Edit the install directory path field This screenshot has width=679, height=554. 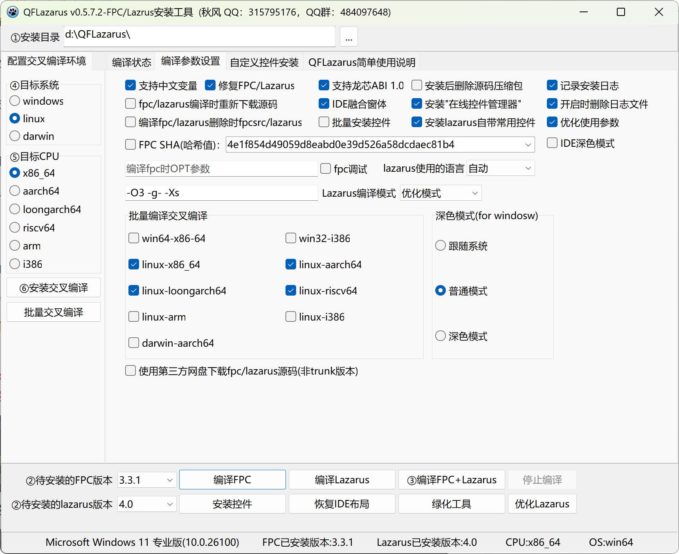coord(200,36)
